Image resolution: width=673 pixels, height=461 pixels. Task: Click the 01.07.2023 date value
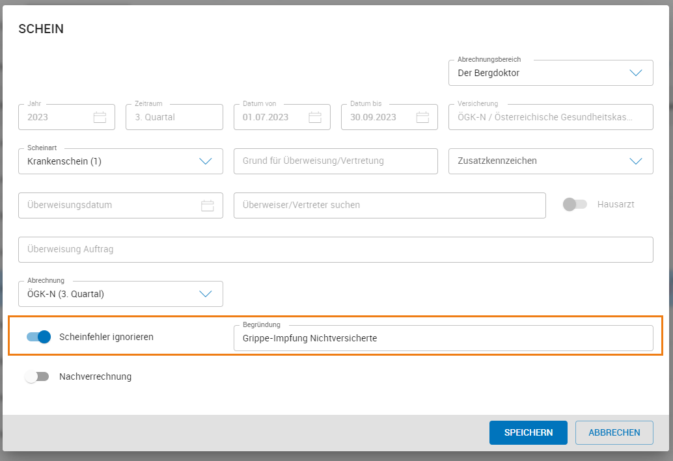tap(266, 117)
